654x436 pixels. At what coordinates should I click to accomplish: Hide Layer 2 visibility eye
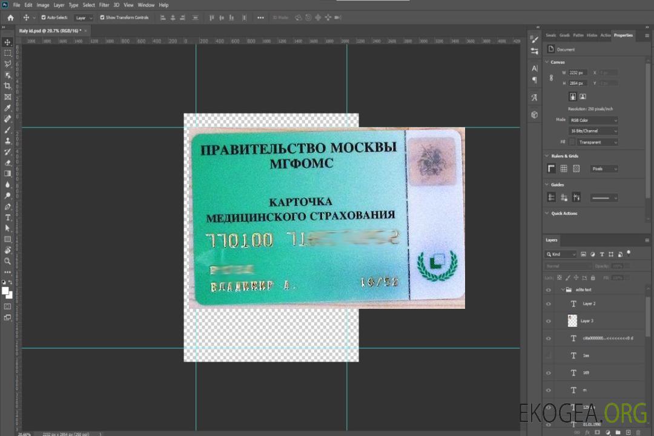[x=549, y=304]
